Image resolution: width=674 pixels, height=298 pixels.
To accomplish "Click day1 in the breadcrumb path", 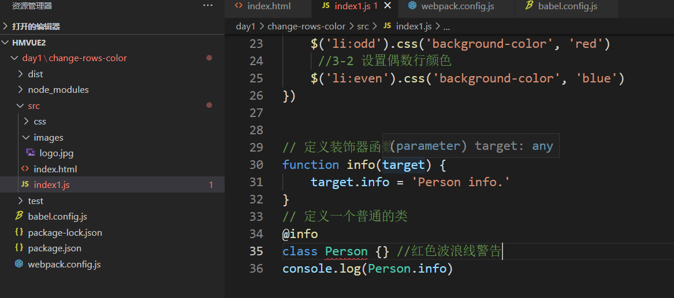I will [x=246, y=27].
